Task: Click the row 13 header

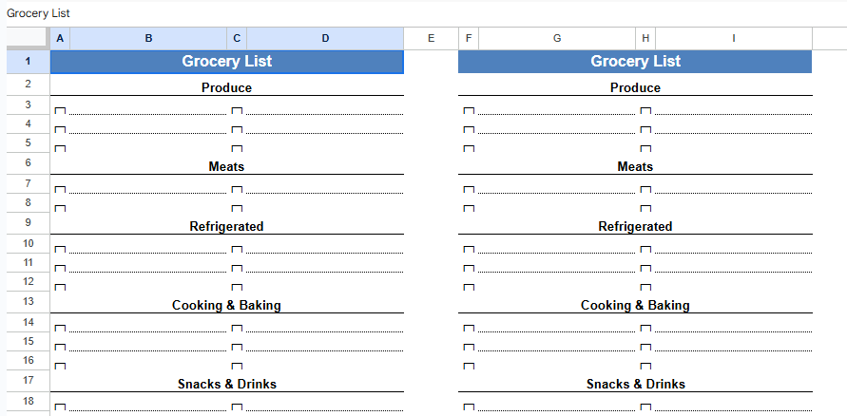Action: pos(28,301)
